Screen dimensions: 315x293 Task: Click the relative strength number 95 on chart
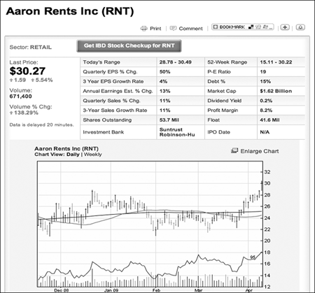pyautogui.click(x=253, y=257)
